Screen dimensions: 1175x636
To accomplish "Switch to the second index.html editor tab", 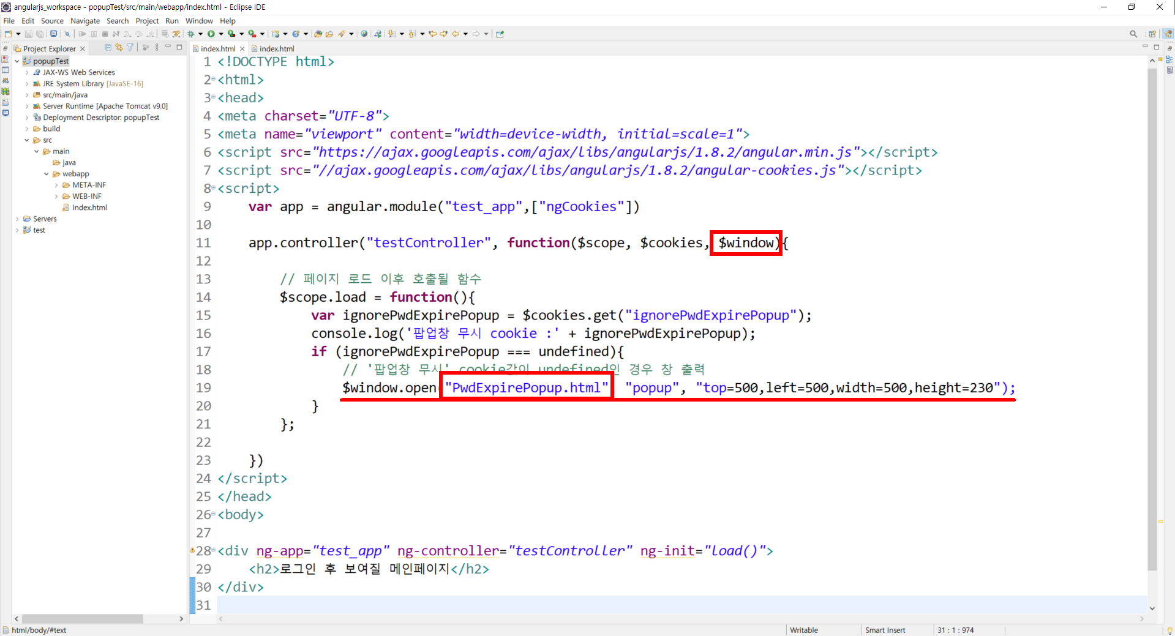I will pos(273,48).
